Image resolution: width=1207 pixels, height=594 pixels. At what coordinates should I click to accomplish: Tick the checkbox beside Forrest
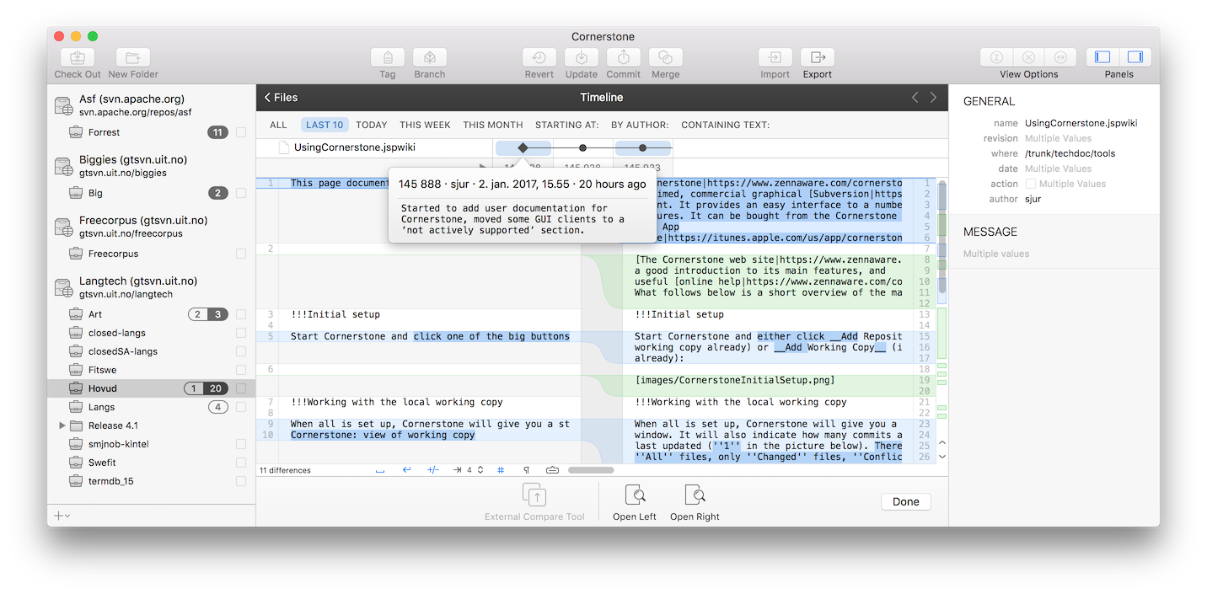241,132
